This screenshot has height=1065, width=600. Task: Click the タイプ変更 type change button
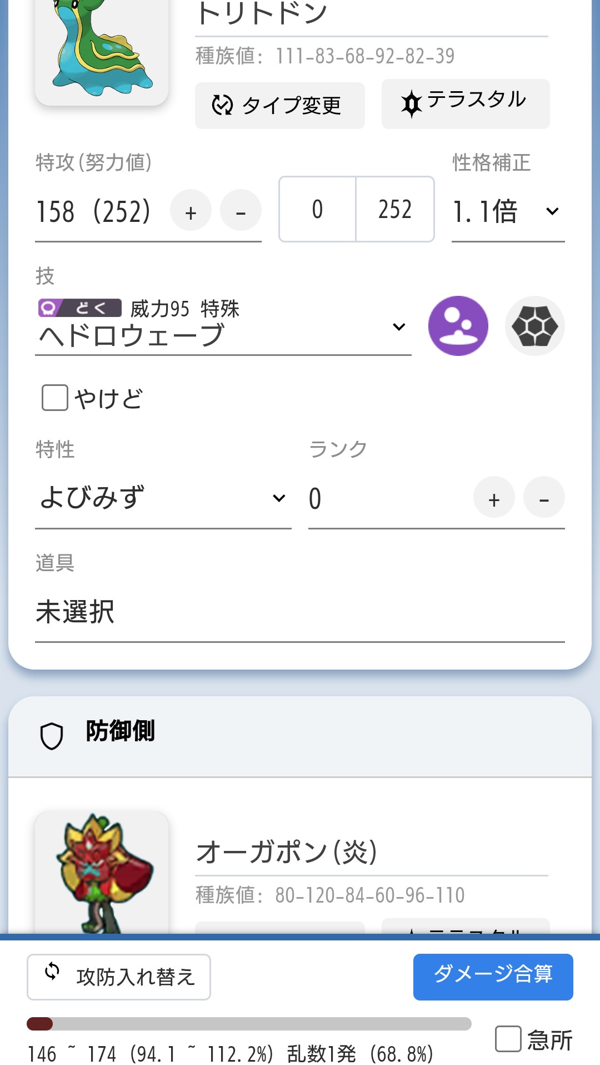[x=280, y=106]
